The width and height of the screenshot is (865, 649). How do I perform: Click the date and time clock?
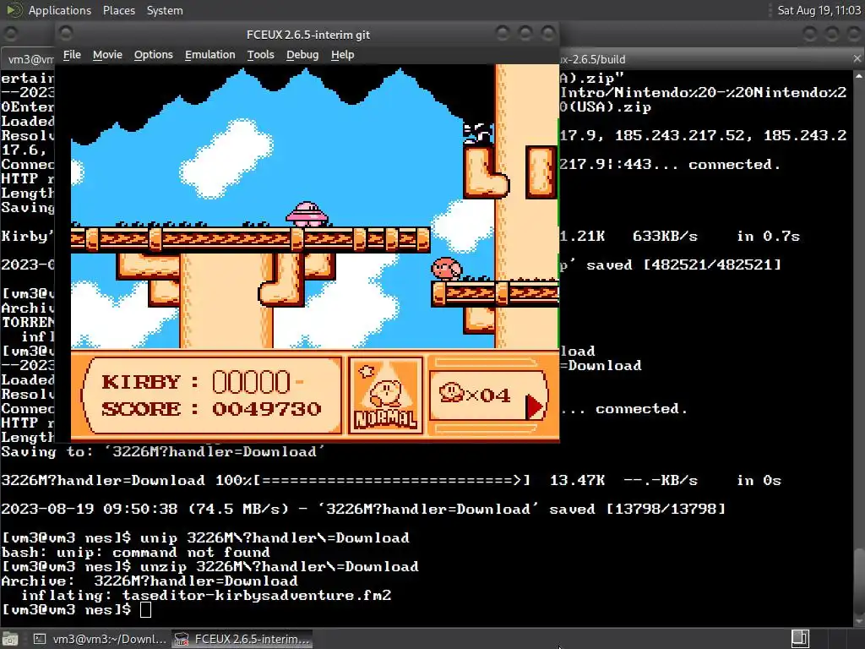[819, 10]
